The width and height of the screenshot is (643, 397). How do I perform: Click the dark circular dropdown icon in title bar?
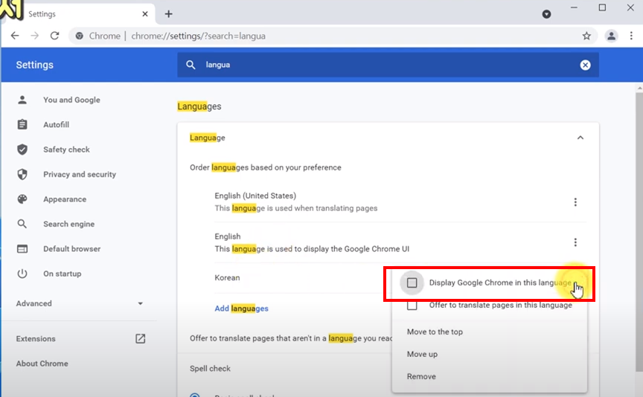point(546,14)
